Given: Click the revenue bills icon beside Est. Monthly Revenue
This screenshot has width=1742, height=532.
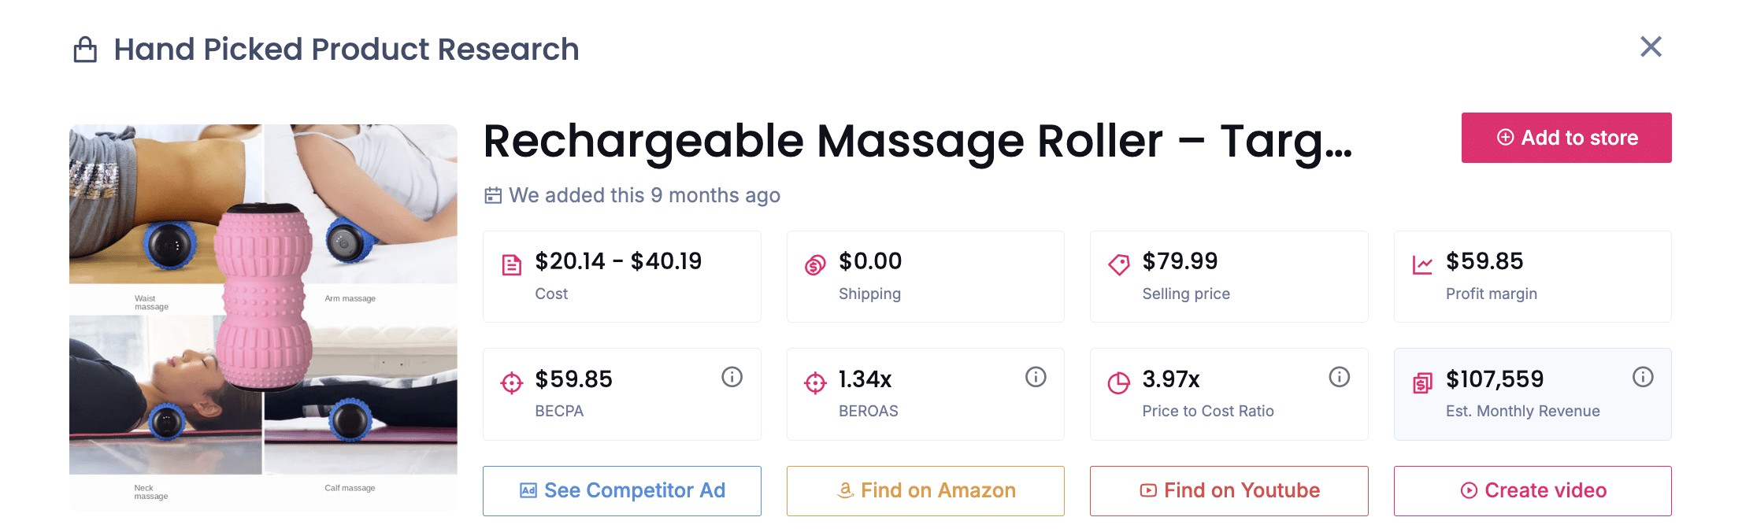Looking at the screenshot, I should click(1421, 382).
